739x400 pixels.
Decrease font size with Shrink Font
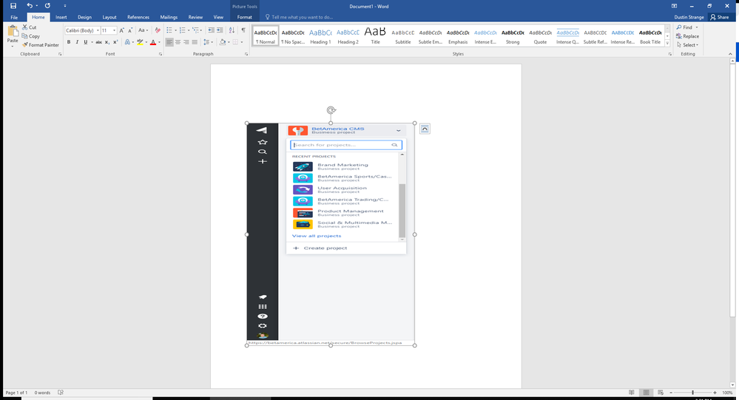(130, 30)
